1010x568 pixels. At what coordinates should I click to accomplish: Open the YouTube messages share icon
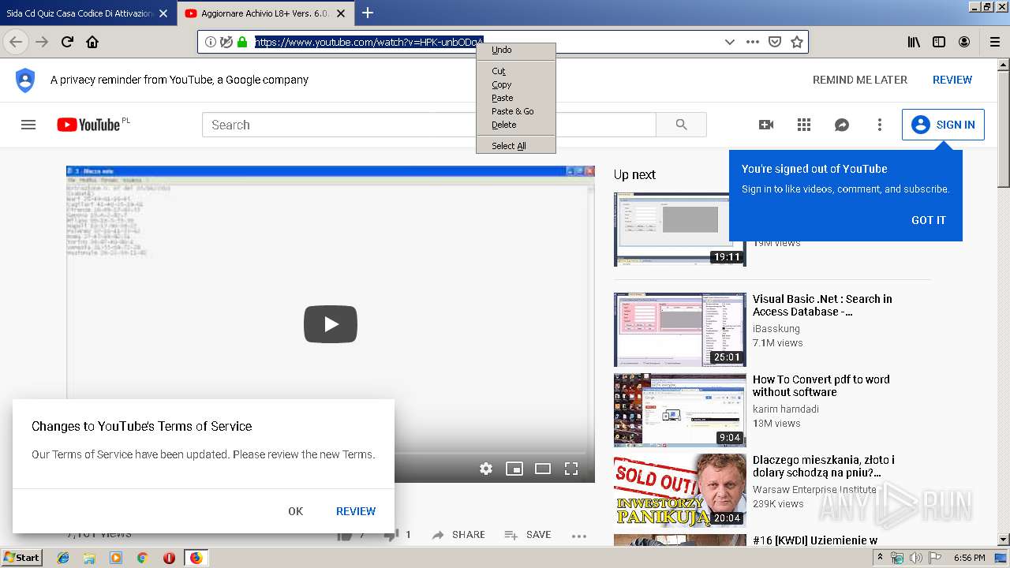tap(842, 125)
